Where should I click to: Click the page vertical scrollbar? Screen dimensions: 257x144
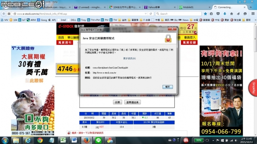coord(255,80)
